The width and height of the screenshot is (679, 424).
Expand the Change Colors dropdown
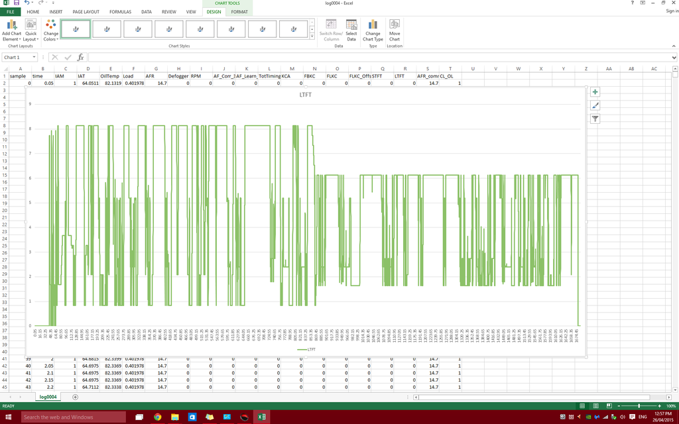51,30
